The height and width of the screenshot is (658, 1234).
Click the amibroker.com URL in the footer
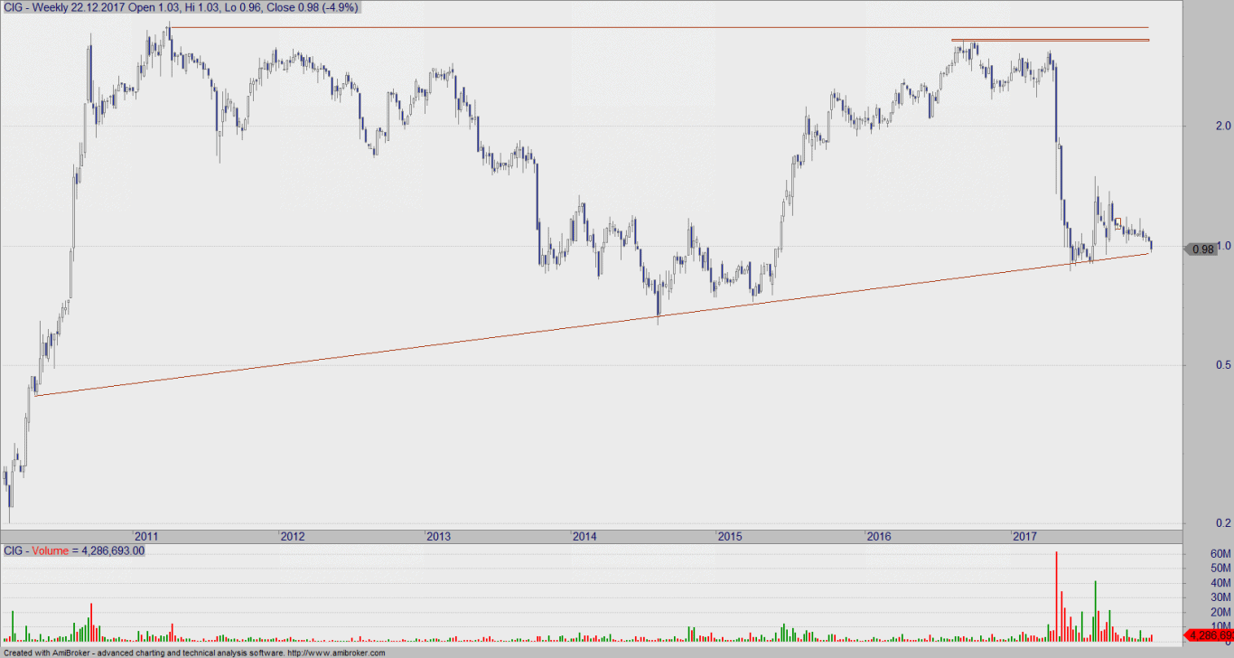click(x=336, y=653)
